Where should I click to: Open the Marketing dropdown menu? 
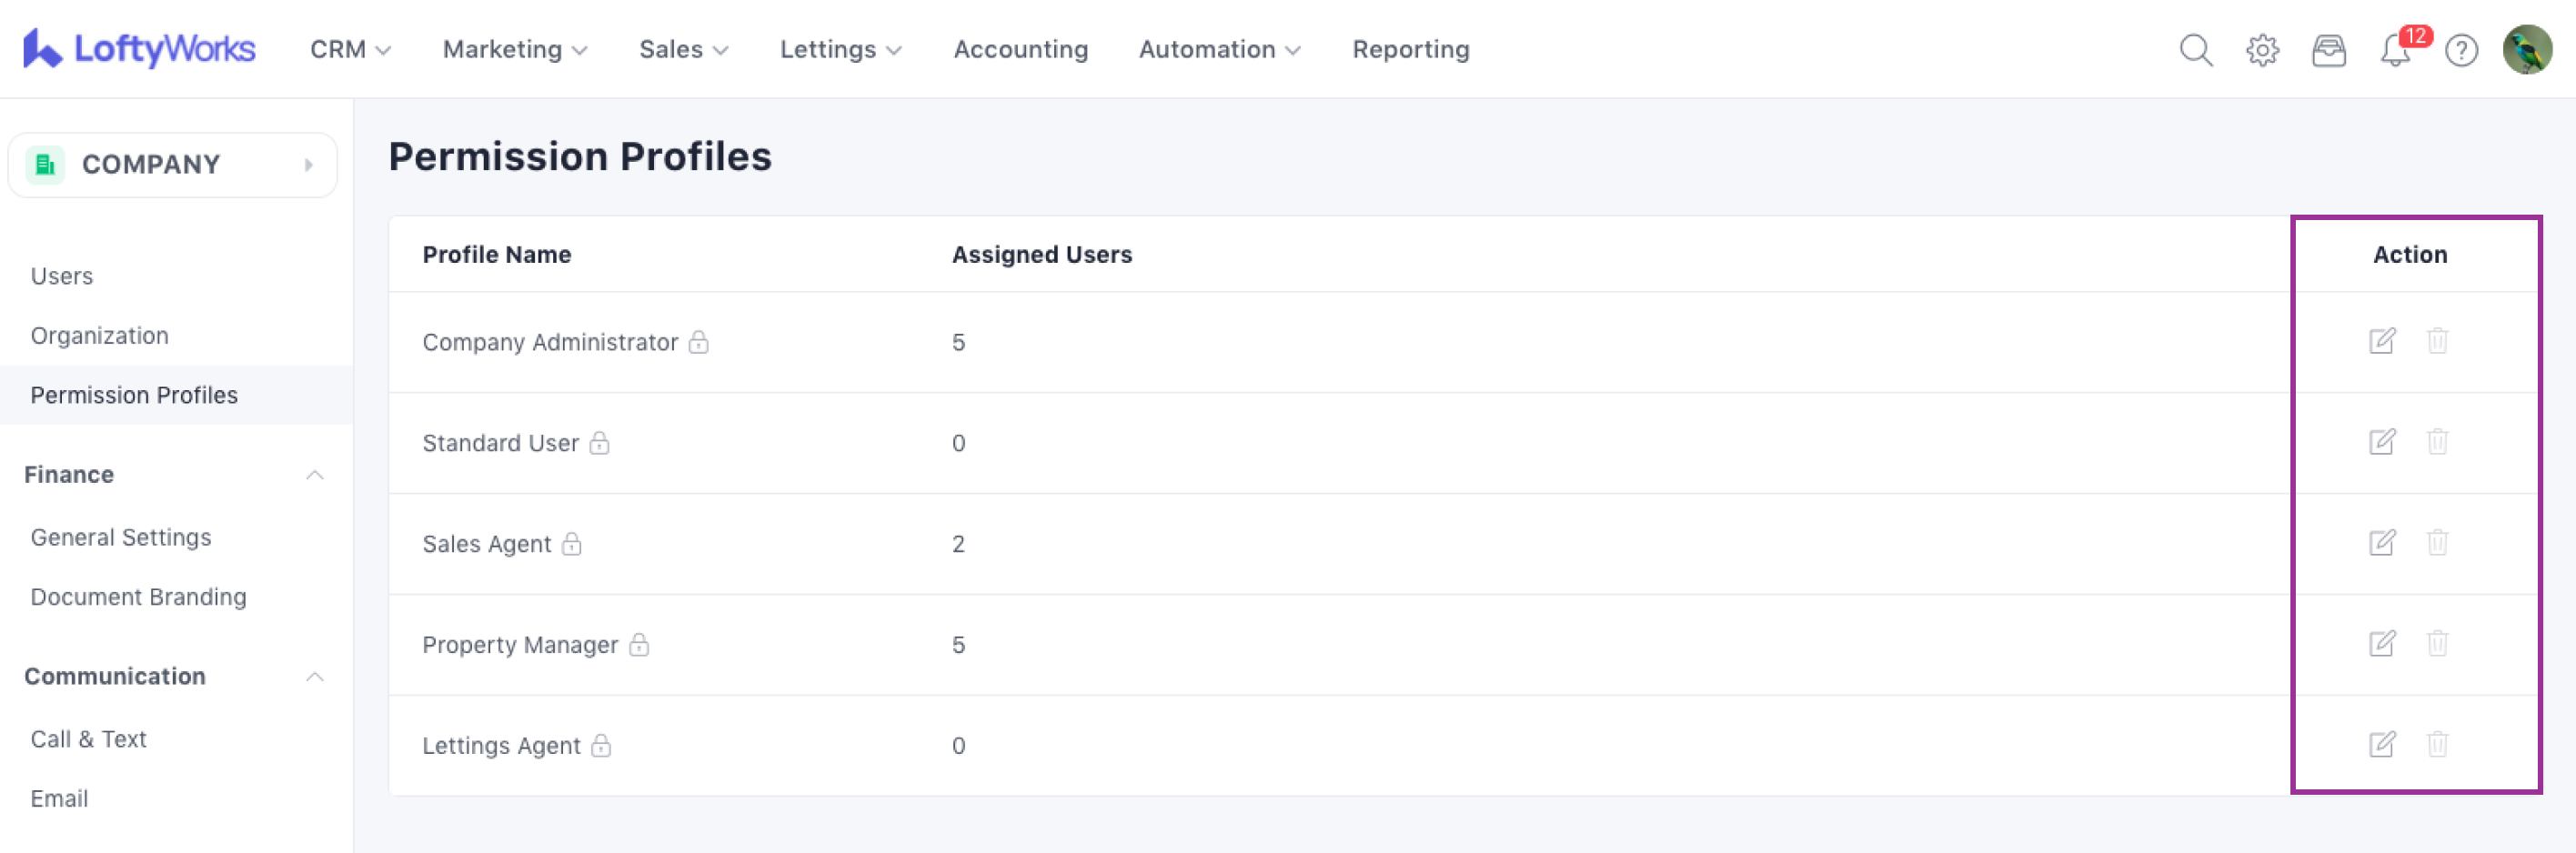(x=514, y=50)
